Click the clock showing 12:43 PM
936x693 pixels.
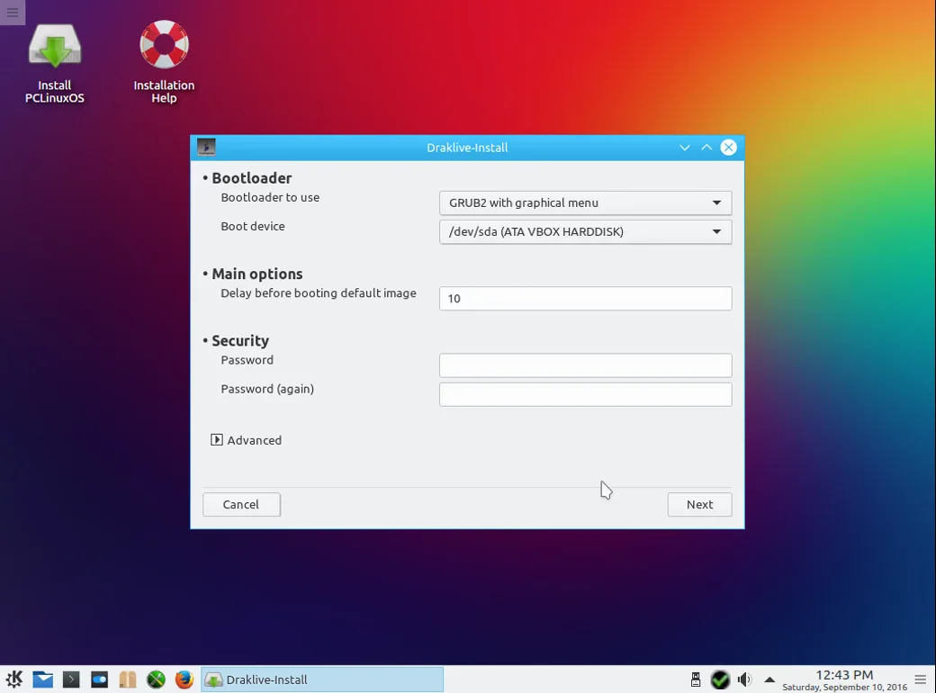click(x=844, y=675)
